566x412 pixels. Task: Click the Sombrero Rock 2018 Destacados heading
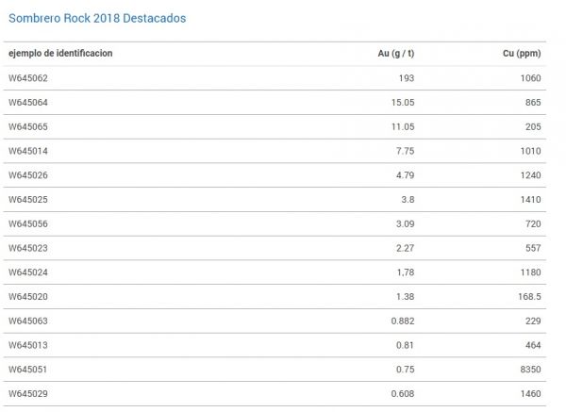tap(97, 18)
